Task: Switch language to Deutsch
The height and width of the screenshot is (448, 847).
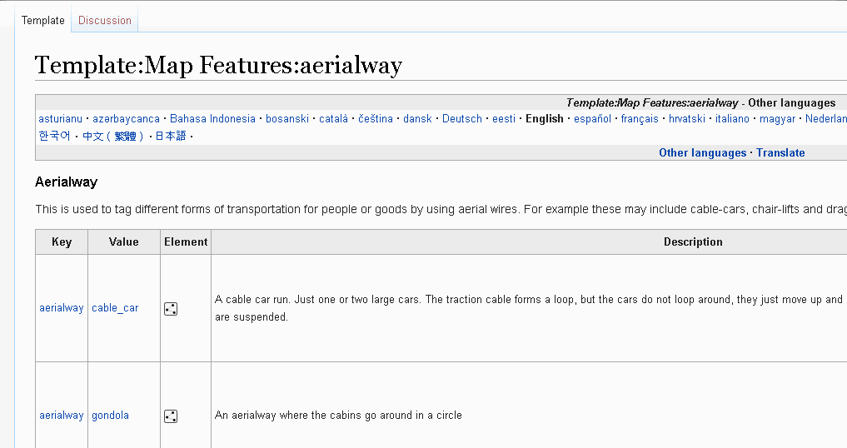Action: tap(462, 119)
